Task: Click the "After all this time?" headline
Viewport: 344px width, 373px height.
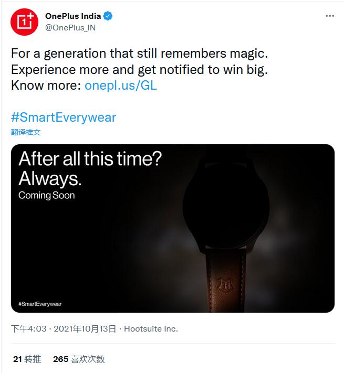Action: tap(90, 159)
